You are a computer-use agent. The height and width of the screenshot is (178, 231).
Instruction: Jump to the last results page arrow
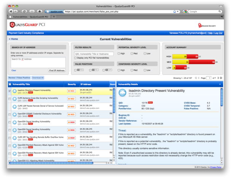[x=221, y=78]
